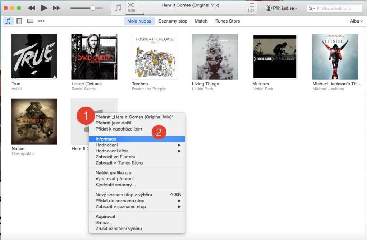Viewport: 367px width, 240px height.
Task: Choose Zobrazit v iTunes Storu
Action: click(x=137, y=163)
